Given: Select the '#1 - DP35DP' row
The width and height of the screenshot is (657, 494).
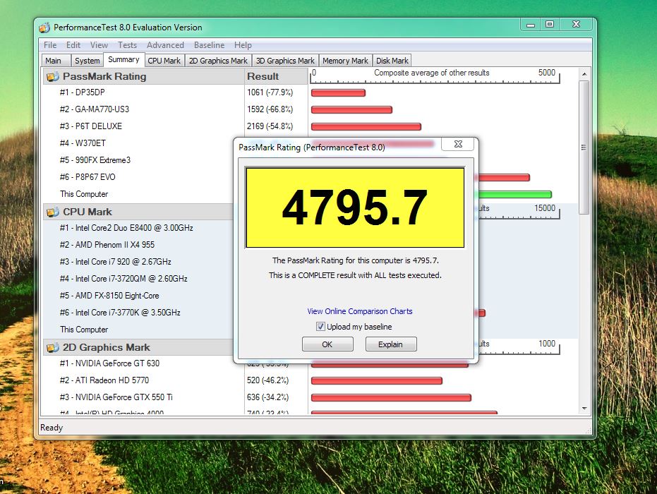Looking at the screenshot, I should click(x=82, y=92).
